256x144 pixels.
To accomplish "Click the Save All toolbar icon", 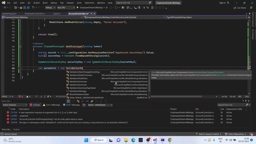I will click(x=28, y=8).
